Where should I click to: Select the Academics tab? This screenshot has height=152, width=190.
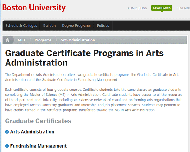(x=162, y=8)
